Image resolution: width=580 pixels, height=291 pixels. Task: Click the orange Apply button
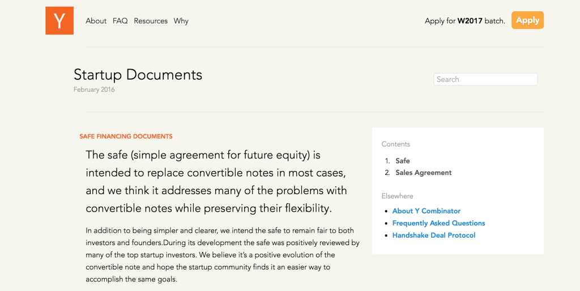point(527,20)
